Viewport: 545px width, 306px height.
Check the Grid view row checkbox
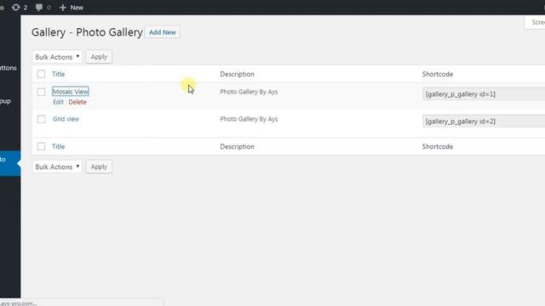click(x=41, y=119)
